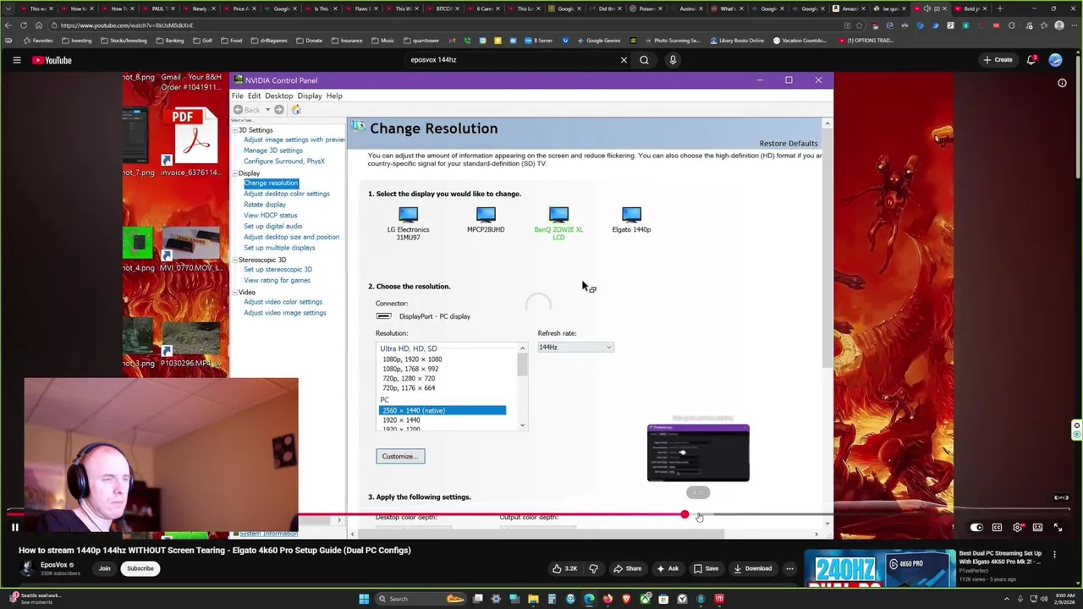Open the Library Books Online bookmark
Screen dimensions: 1083x609
(736, 41)
